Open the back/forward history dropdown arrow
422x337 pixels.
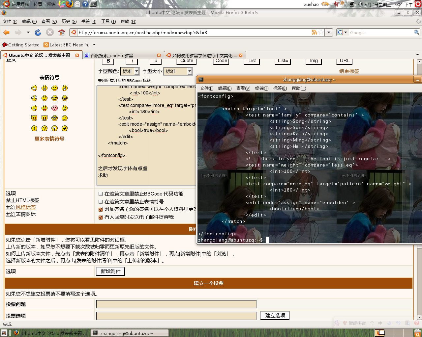tap(28, 32)
